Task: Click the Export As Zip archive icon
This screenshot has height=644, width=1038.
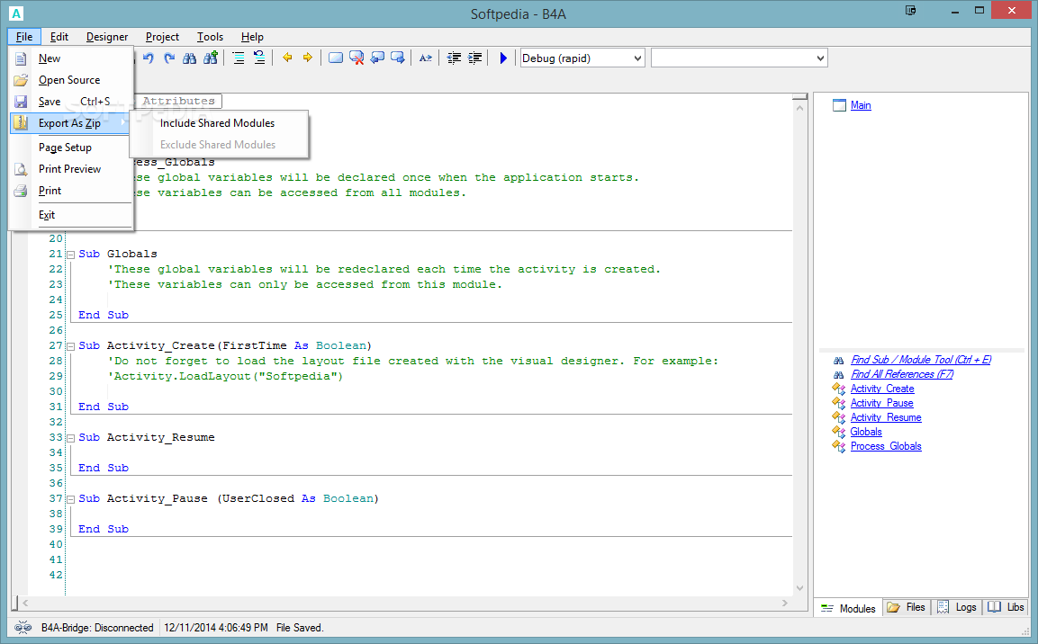Action: pyautogui.click(x=22, y=123)
